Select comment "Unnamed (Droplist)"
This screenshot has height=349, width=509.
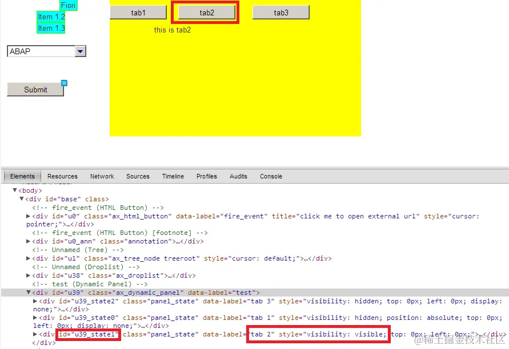[86, 267]
